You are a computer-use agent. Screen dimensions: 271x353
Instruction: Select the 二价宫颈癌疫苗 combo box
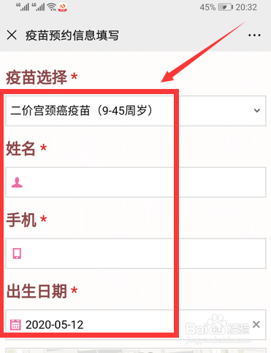coord(136,111)
